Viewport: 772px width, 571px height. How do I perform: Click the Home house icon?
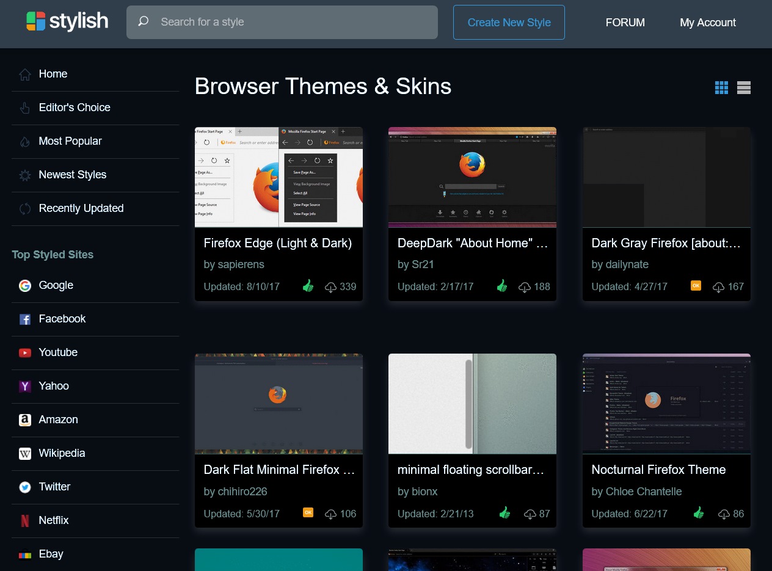25,75
